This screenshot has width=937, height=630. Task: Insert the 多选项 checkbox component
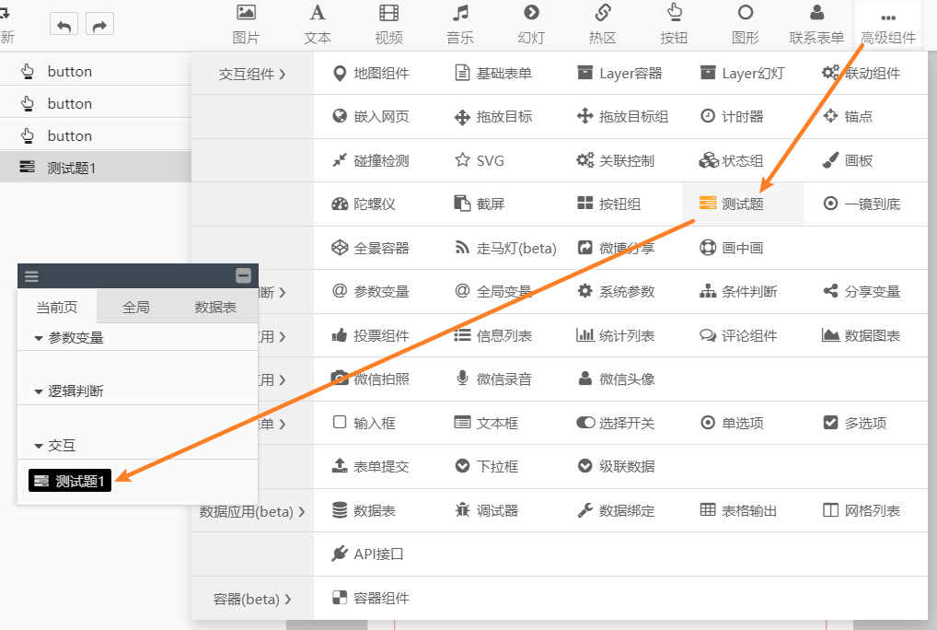point(855,423)
